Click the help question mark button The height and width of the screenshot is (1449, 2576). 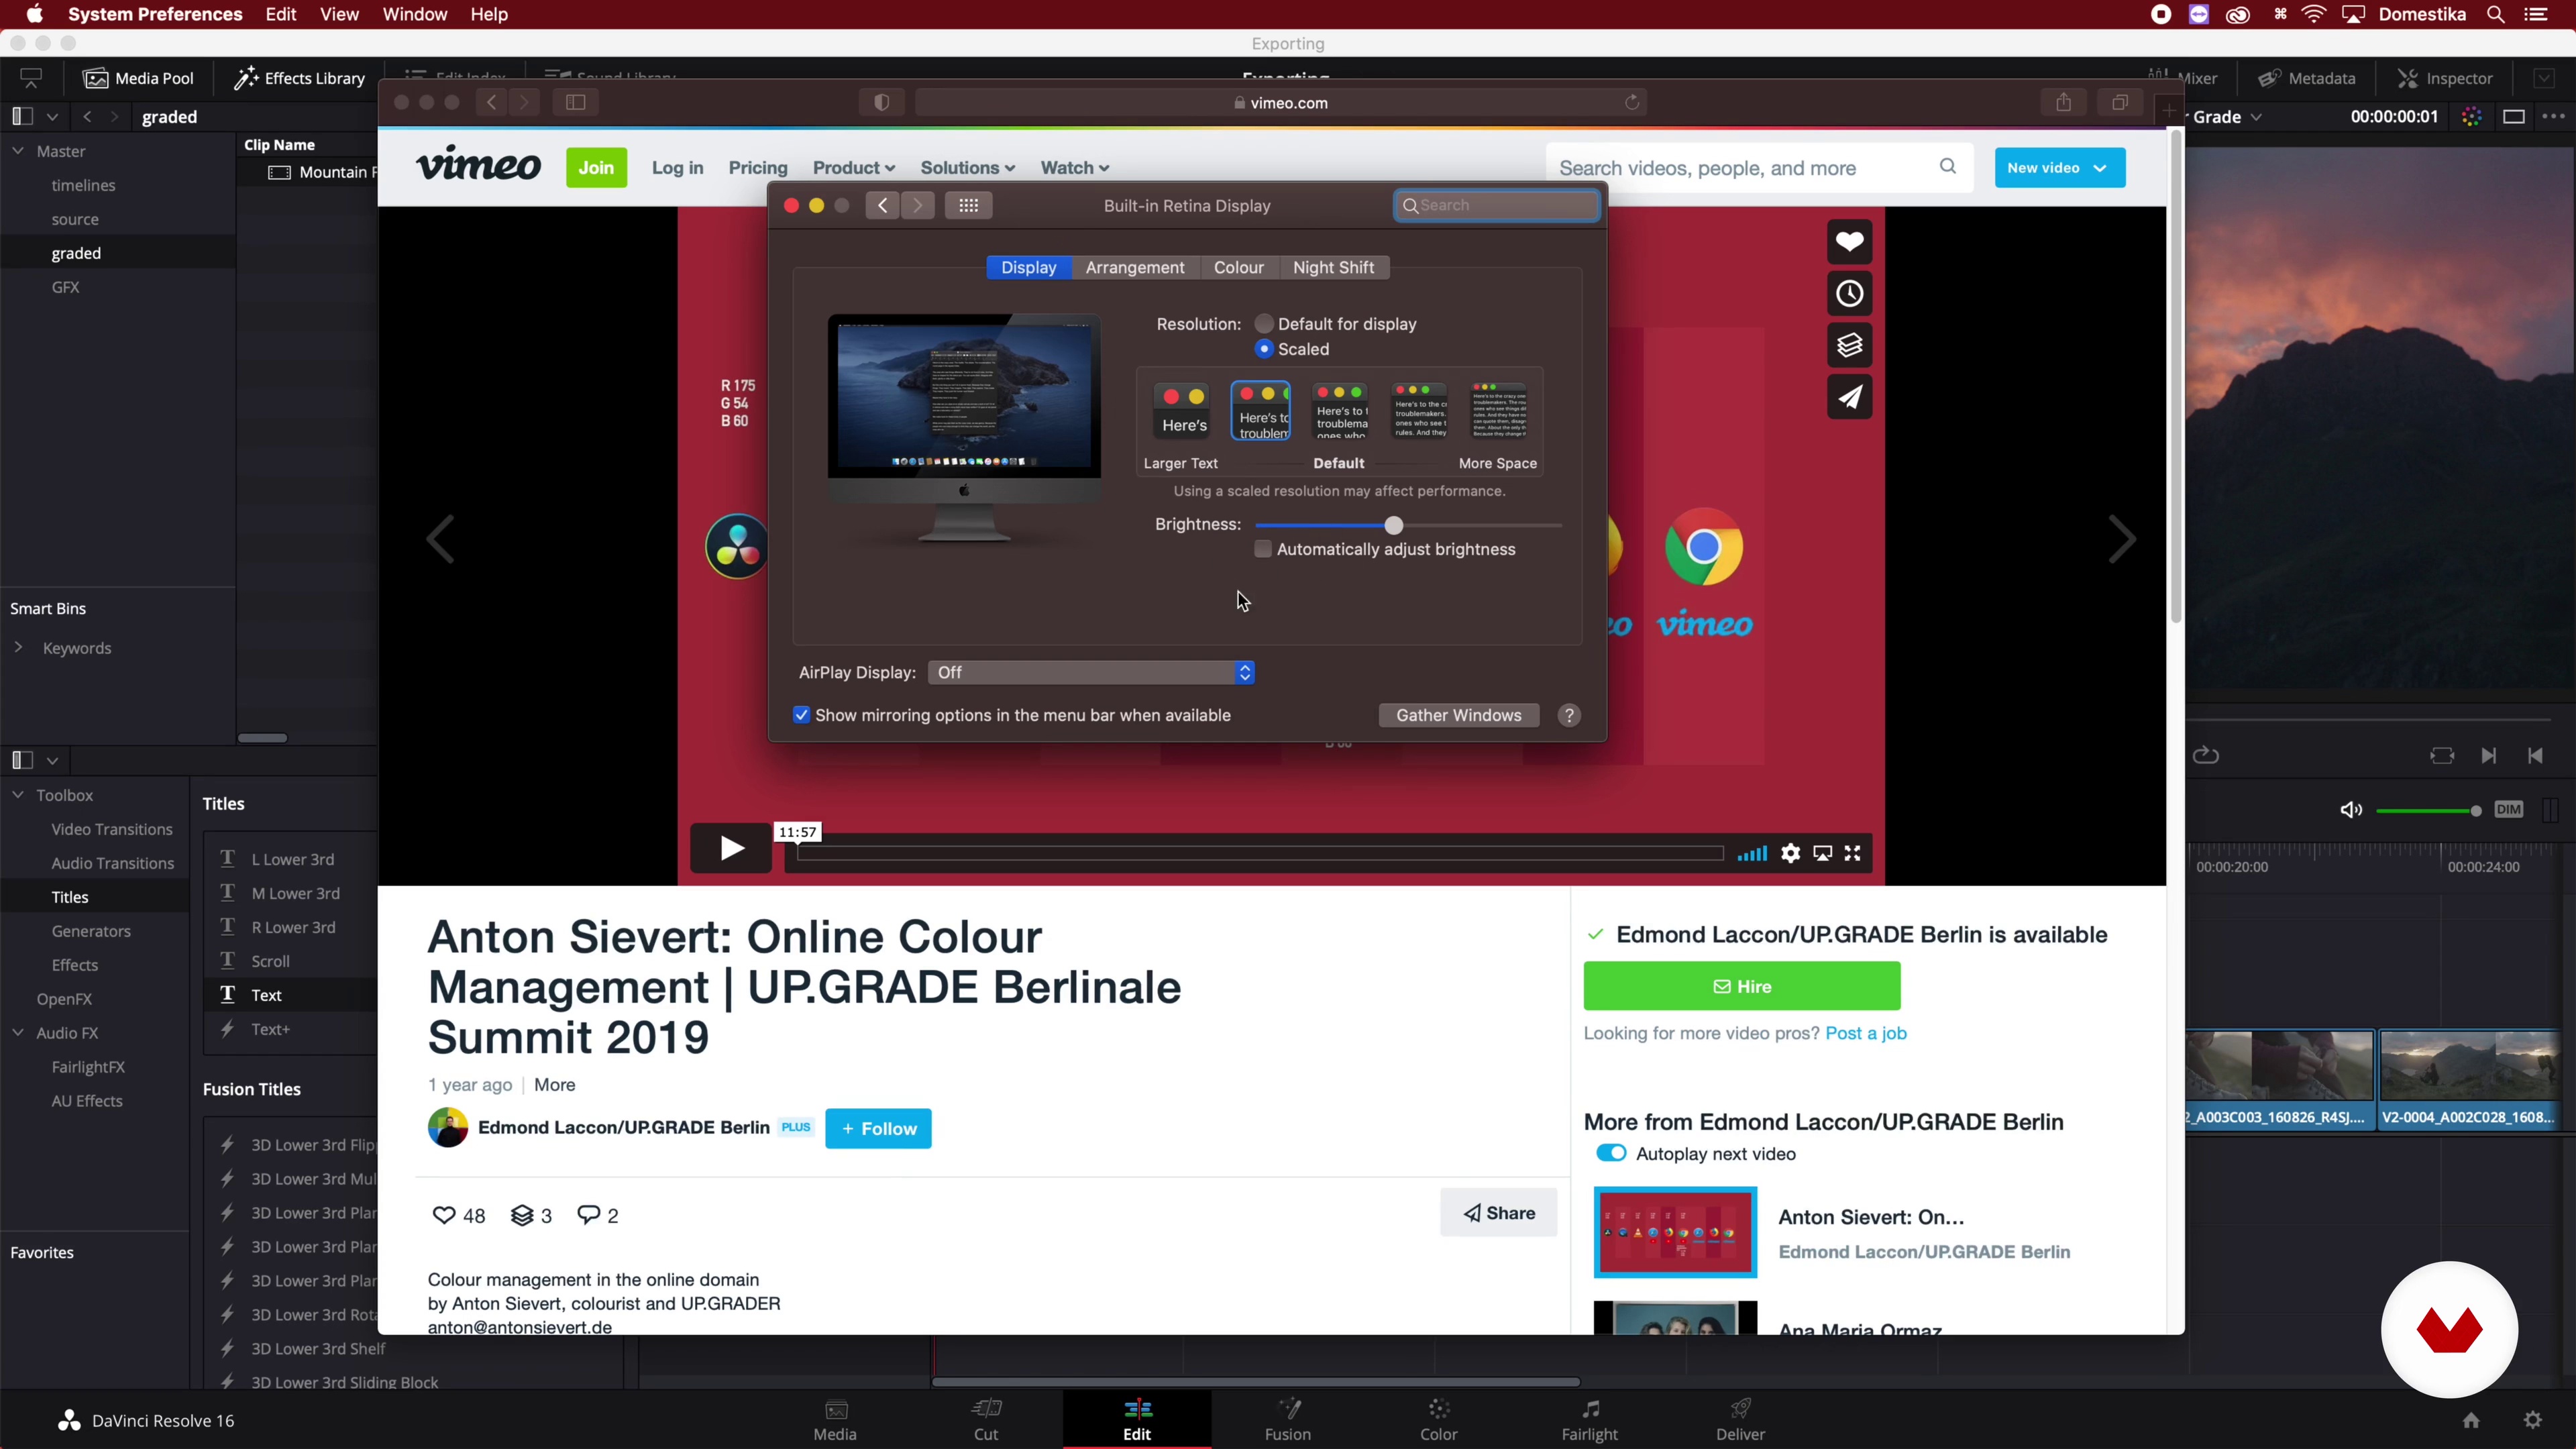[1569, 715]
